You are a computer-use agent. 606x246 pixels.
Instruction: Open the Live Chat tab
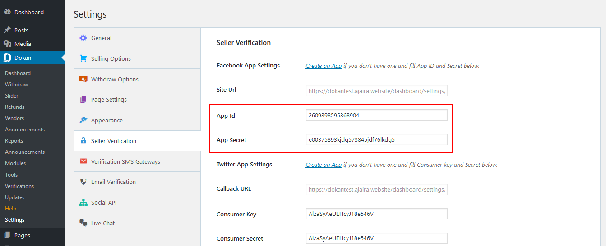[x=137, y=223]
